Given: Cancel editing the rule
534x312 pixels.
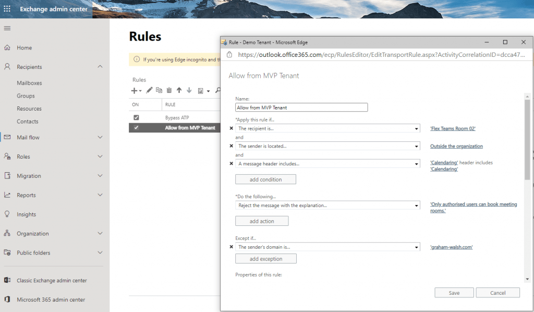Looking at the screenshot, I should pos(498,293).
